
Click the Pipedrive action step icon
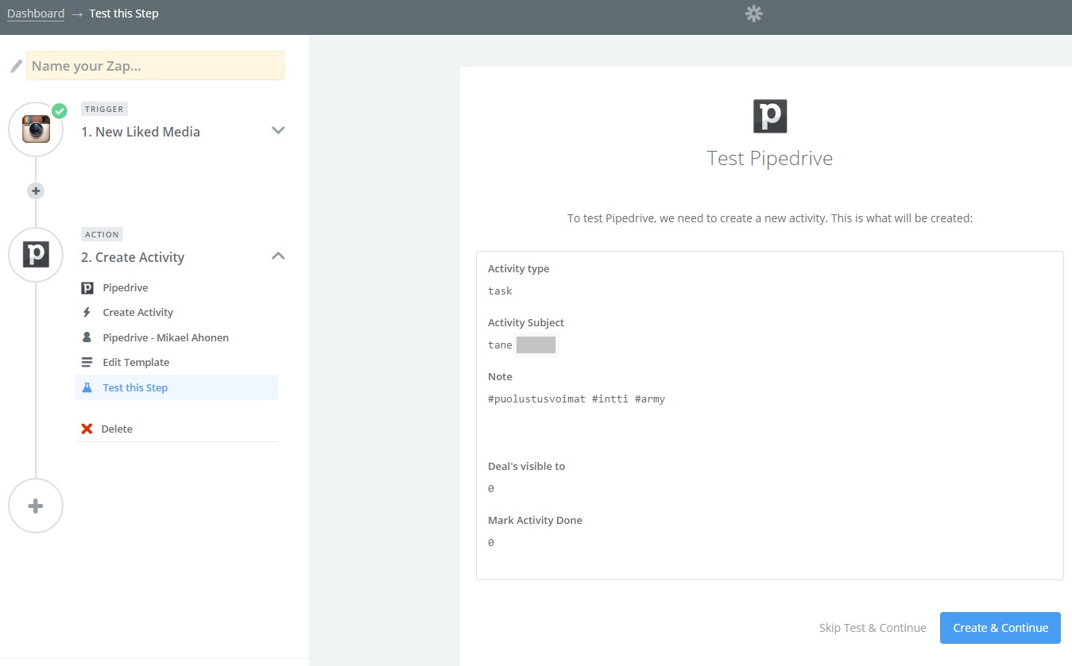click(36, 254)
